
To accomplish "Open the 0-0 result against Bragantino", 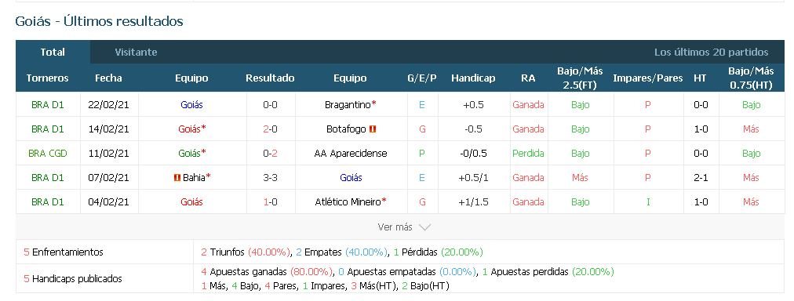I will point(270,105).
